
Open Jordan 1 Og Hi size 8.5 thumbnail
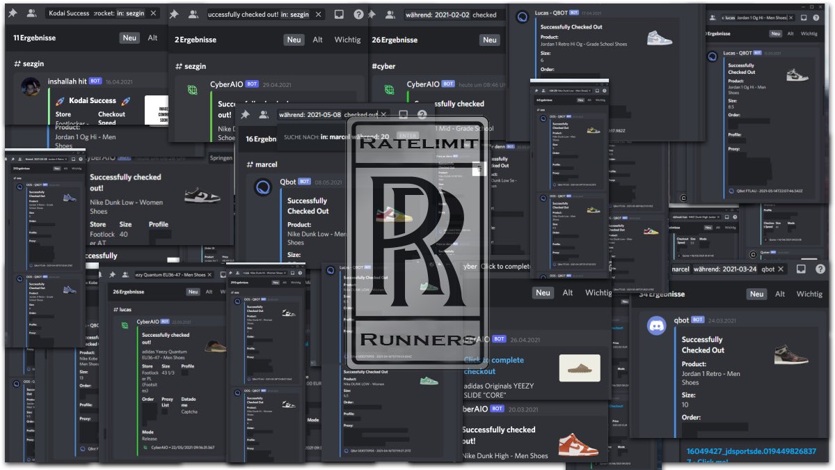797,75
